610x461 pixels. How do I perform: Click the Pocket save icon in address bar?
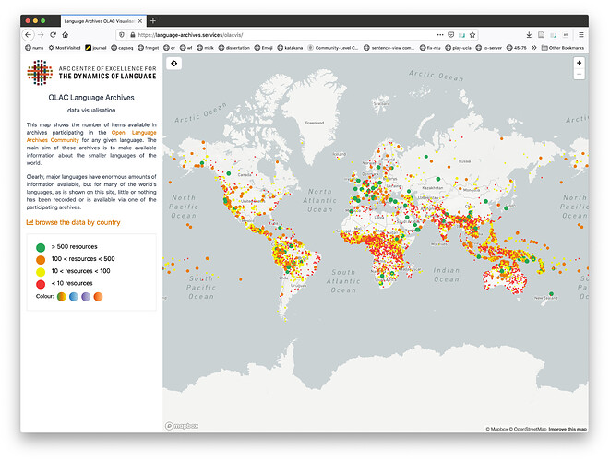click(x=451, y=35)
